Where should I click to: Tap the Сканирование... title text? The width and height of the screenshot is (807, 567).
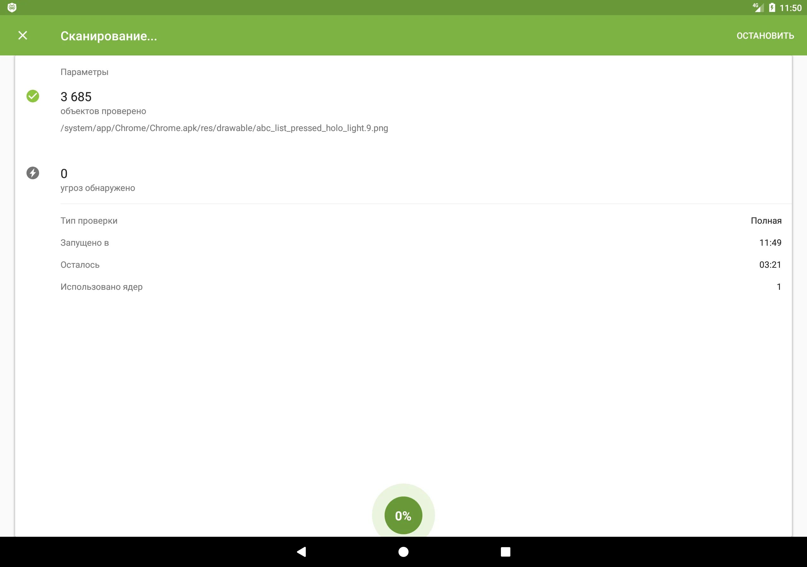pos(109,36)
